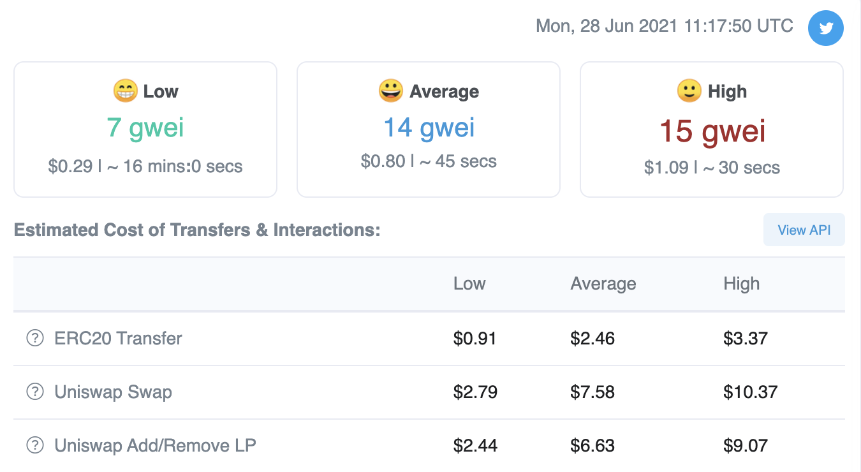The width and height of the screenshot is (861, 472).
Task: Click the slight-smile emoji beside High
Action: (x=689, y=91)
